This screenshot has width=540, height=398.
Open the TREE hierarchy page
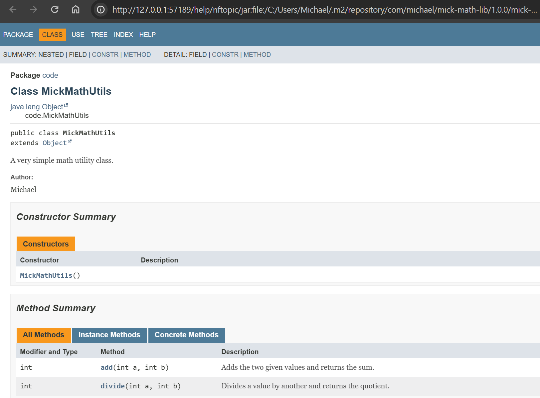[x=99, y=35]
